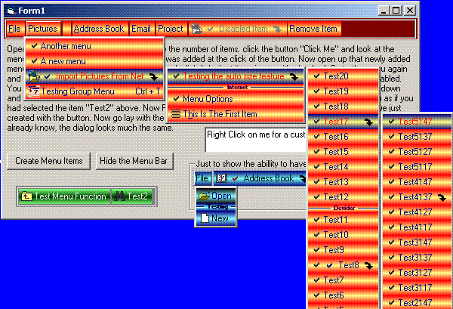This screenshot has height=309, width=453.
Task: Click the lines icon on This Is The First Item
Action: 176,114
